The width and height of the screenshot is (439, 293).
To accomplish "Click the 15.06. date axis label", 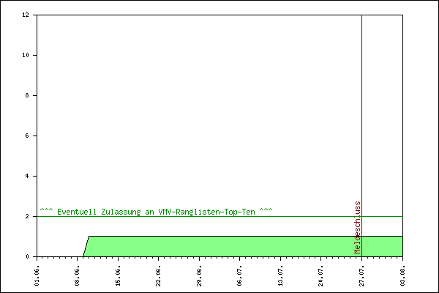I will [x=118, y=276].
